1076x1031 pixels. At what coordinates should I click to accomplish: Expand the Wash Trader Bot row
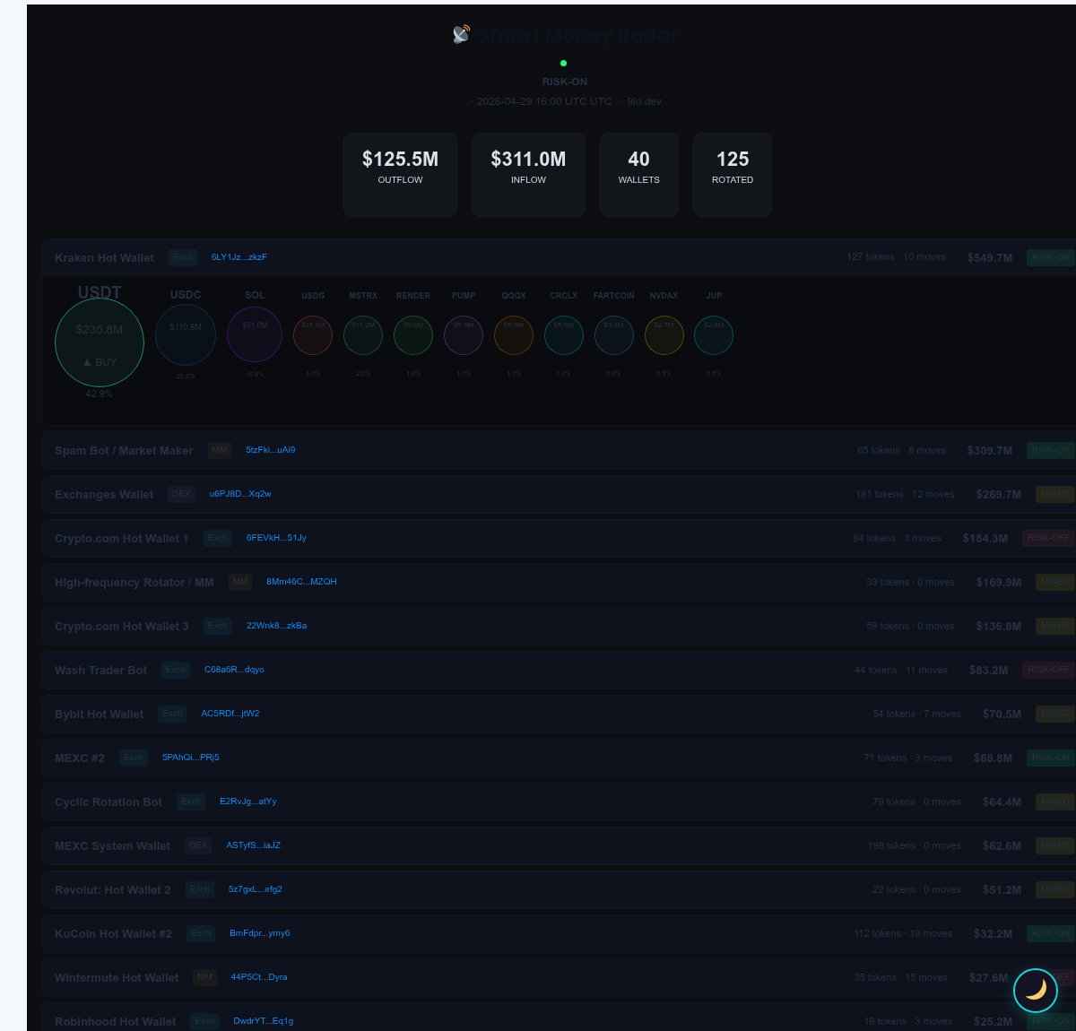[x=558, y=670]
